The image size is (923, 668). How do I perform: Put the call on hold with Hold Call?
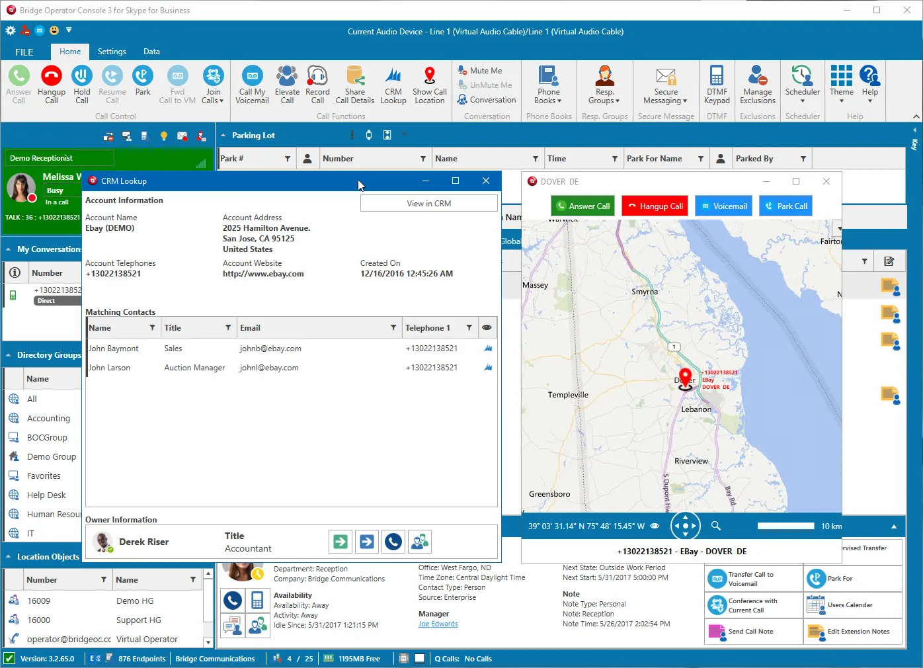[82, 77]
